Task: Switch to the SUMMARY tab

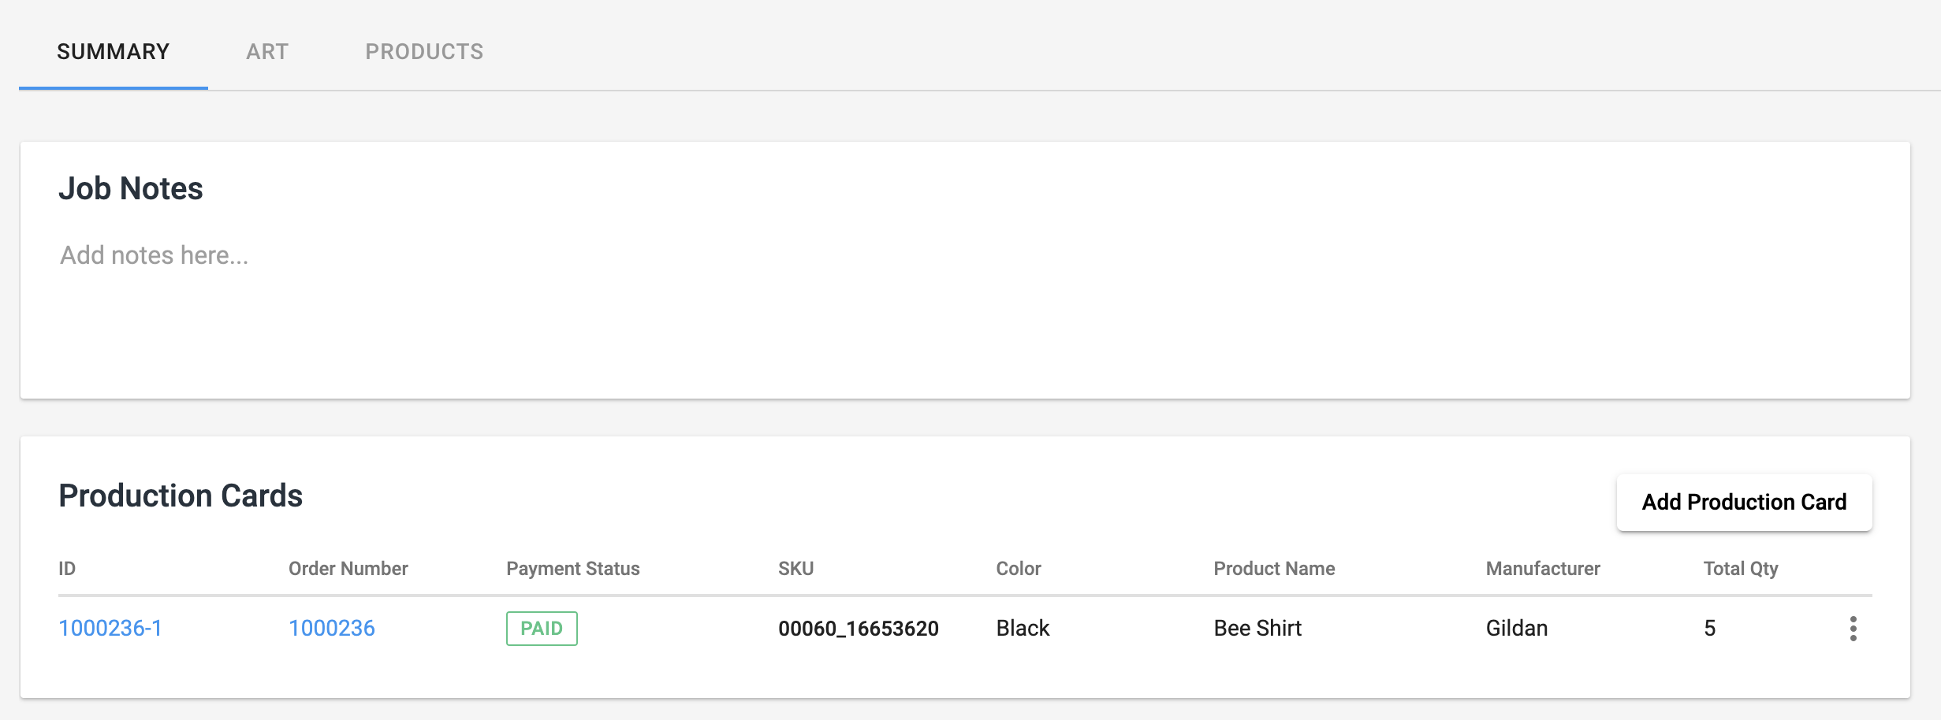Action: point(114,52)
